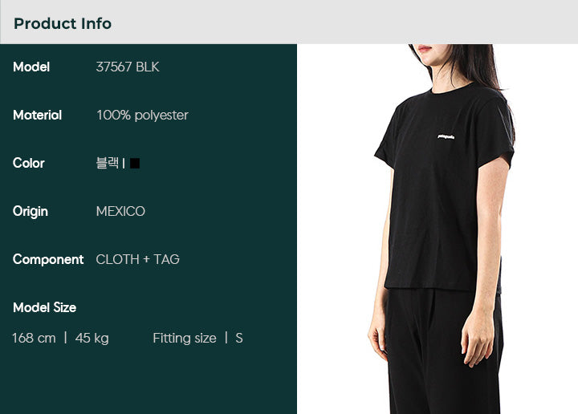Click the 45 kg weight value
Viewport: 578px width, 414px height.
pyautogui.click(x=92, y=338)
